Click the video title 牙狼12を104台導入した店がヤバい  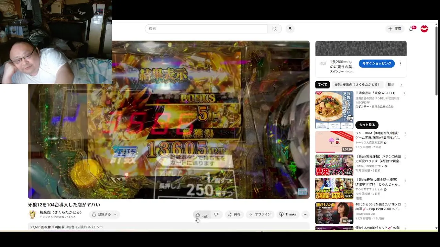tap(64, 205)
